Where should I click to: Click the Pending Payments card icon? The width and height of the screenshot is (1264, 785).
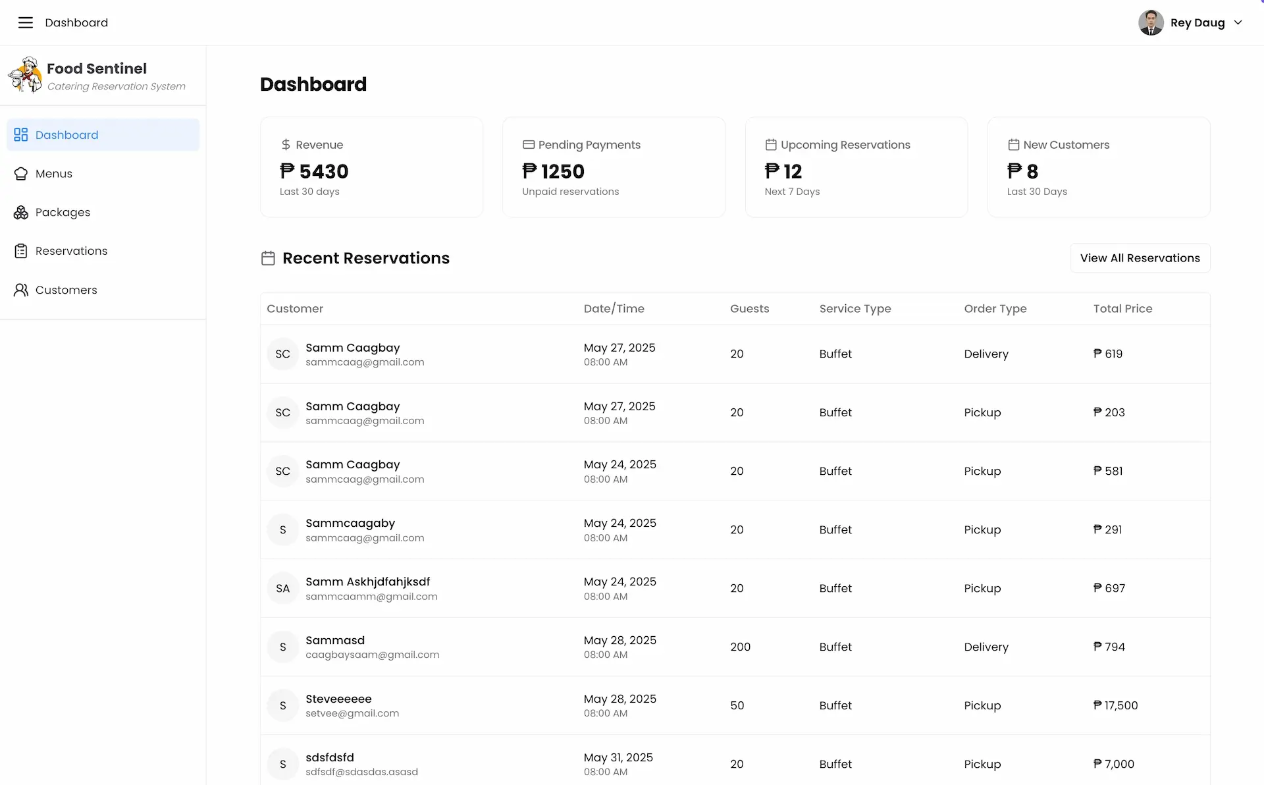[x=529, y=145]
